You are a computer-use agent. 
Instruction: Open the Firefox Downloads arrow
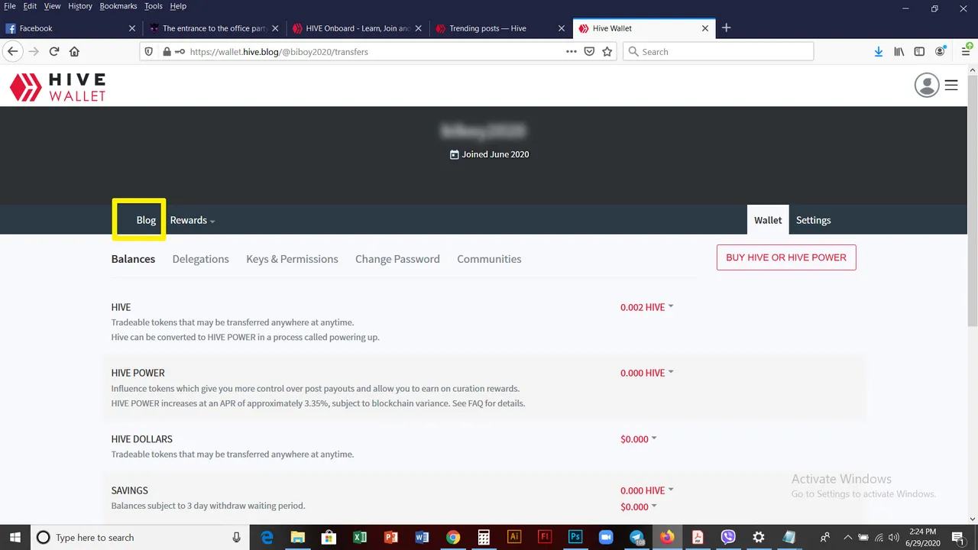pyautogui.click(x=879, y=51)
